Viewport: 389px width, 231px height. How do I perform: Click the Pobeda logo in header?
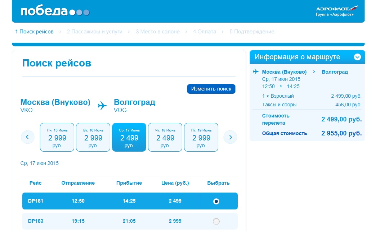55,11
